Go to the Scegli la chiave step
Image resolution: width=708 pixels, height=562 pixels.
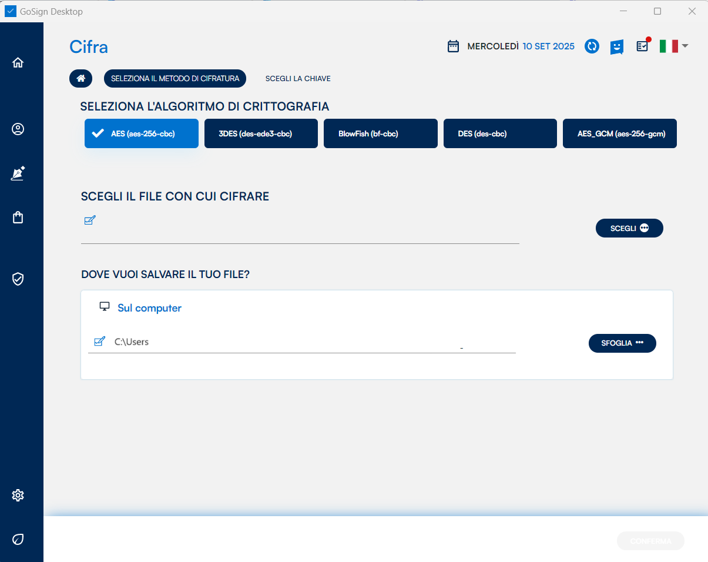coord(298,79)
